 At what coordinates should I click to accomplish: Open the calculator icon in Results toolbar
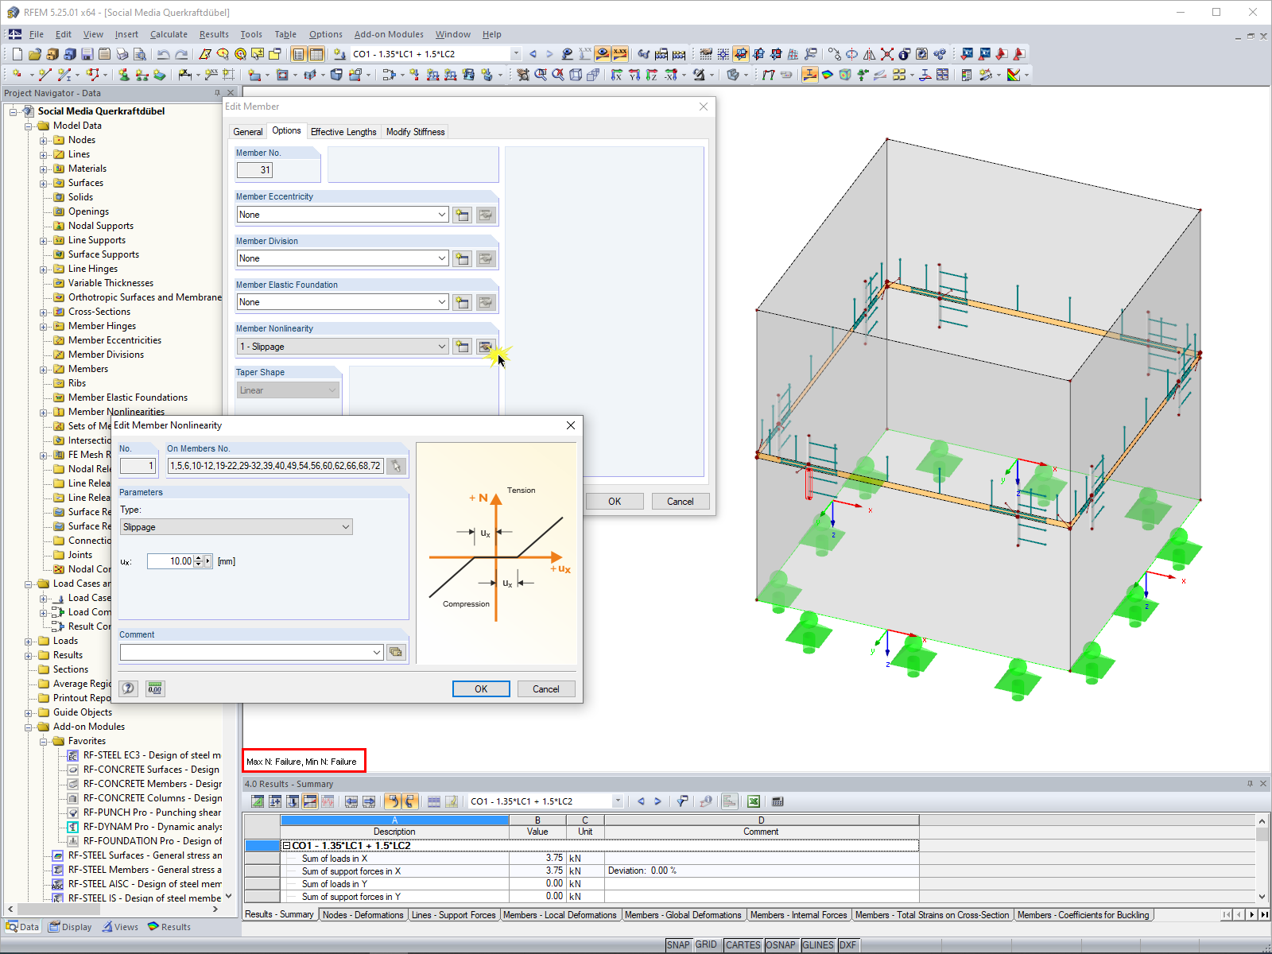tap(778, 801)
